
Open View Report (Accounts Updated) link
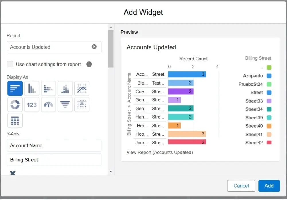[160, 152]
